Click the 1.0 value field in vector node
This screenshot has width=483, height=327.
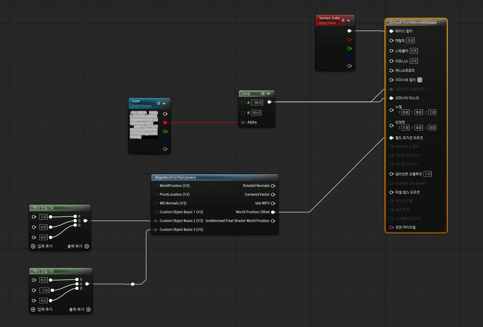coord(43,217)
